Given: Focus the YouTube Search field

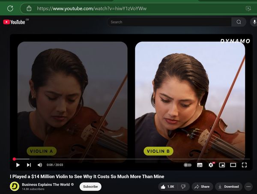Looking at the screenshot, I should (169, 22).
